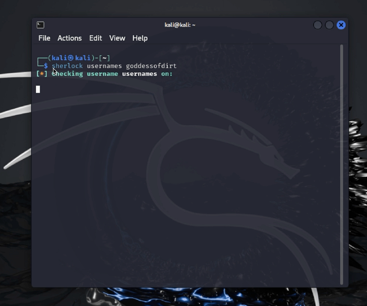
Task: Click the terminal vertical scrollbar
Action: coord(342,164)
